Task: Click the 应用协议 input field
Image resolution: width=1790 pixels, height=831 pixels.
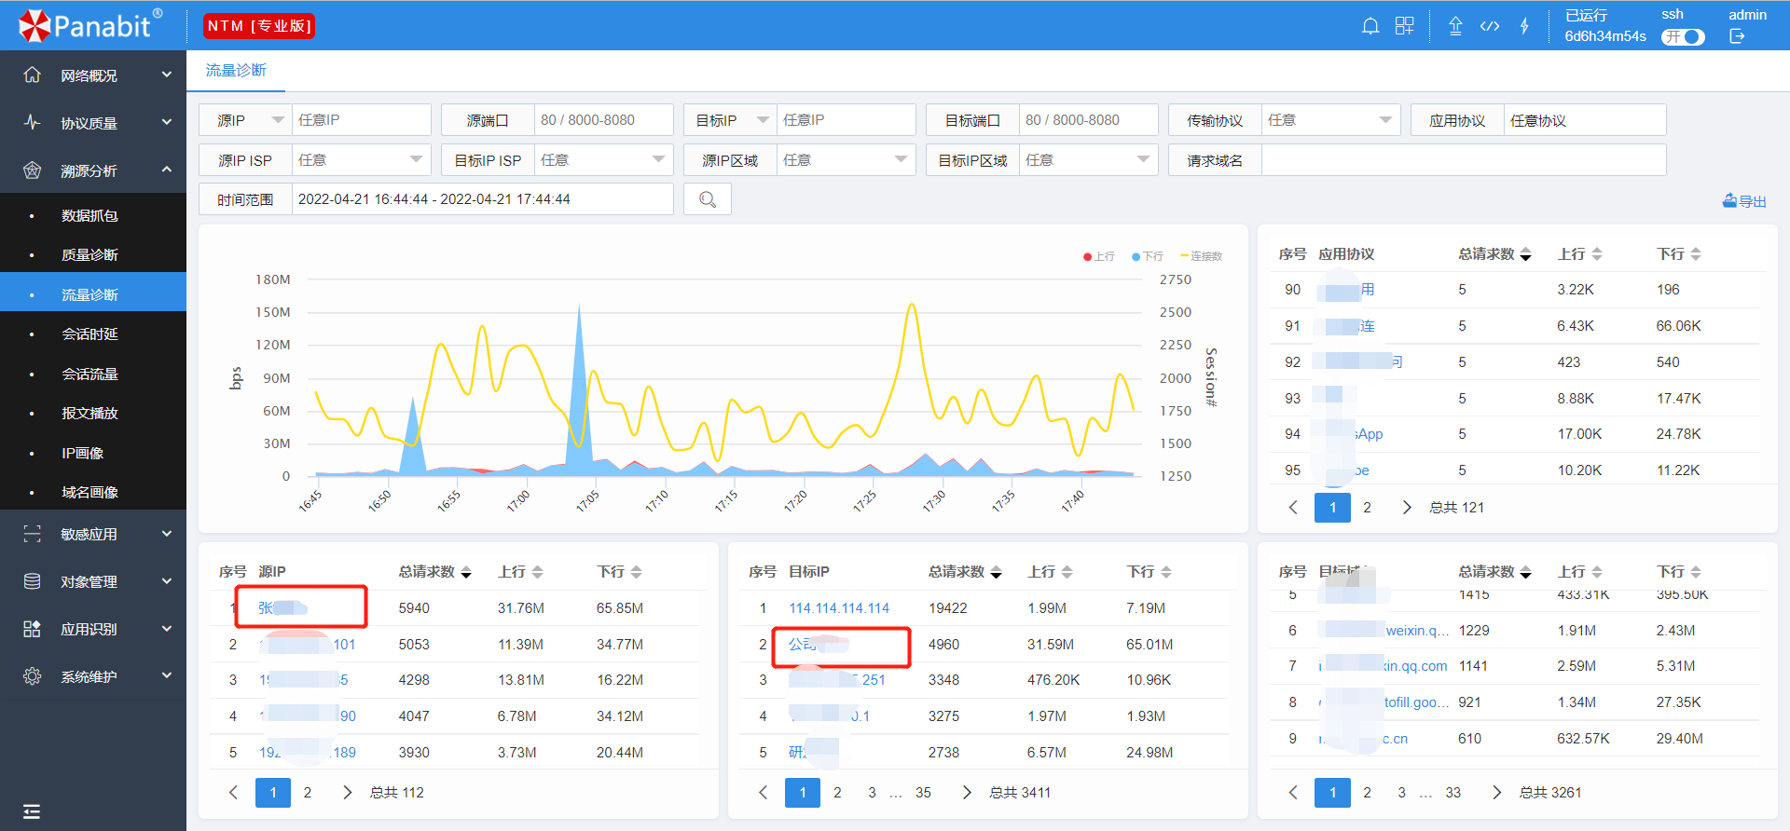Action: [1585, 120]
